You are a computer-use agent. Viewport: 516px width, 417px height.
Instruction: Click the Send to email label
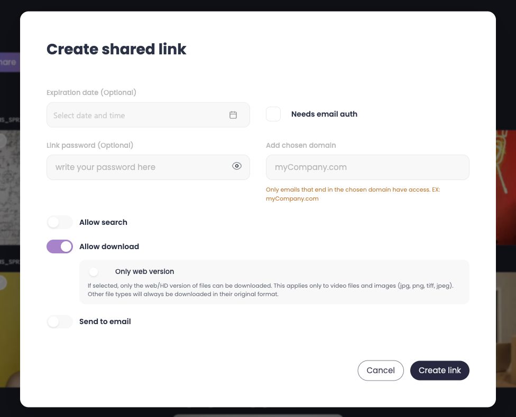click(x=105, y=321)
